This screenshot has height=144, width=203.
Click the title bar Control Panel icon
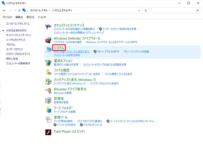point(3,3)
